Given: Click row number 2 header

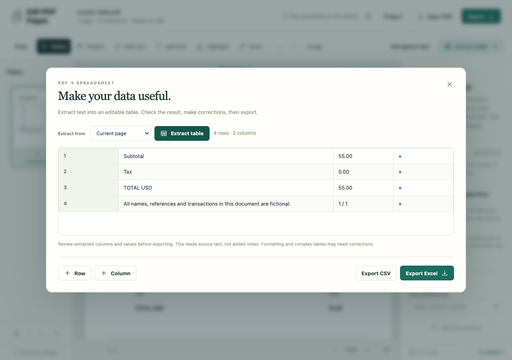Looking at the screenshot, I should pyautogui.click(x=88, y=172).
